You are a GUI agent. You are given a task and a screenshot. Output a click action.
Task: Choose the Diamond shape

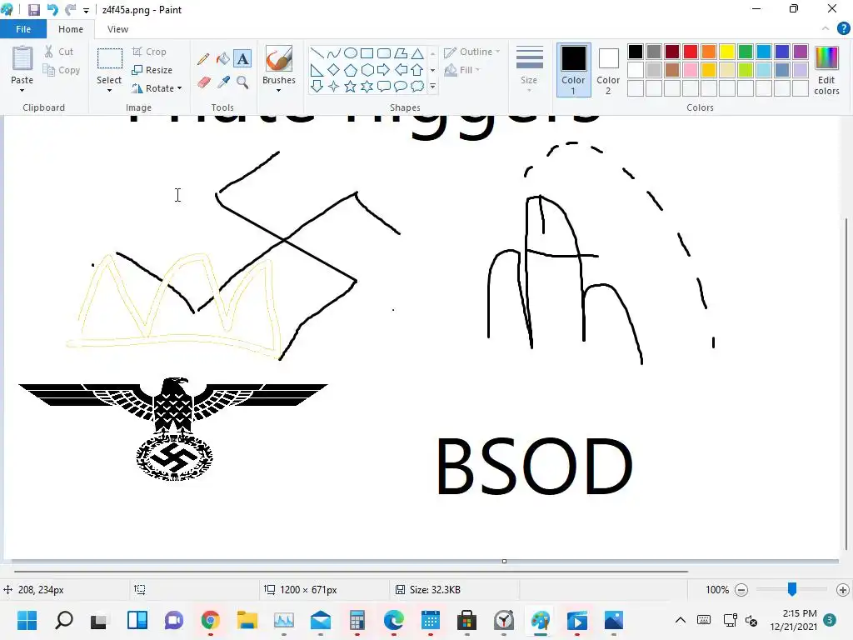click(333, 70)
